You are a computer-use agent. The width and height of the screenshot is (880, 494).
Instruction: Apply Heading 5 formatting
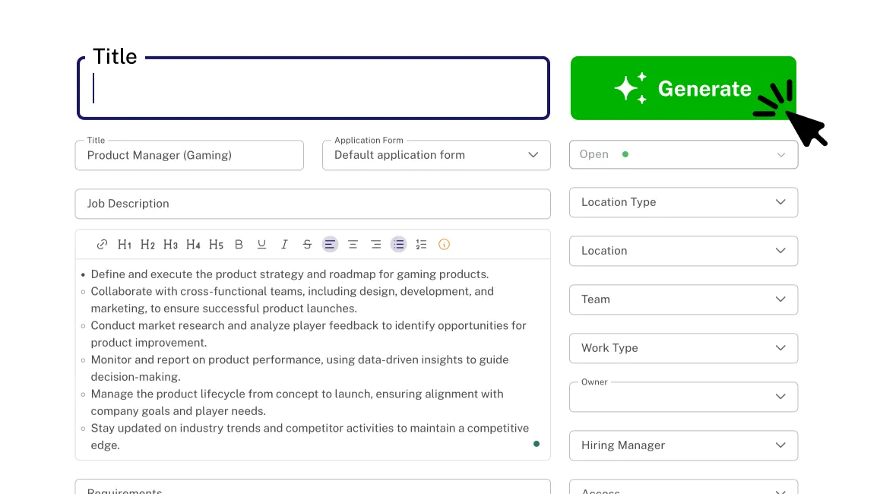pyautogui.click(x=215, y=244)
